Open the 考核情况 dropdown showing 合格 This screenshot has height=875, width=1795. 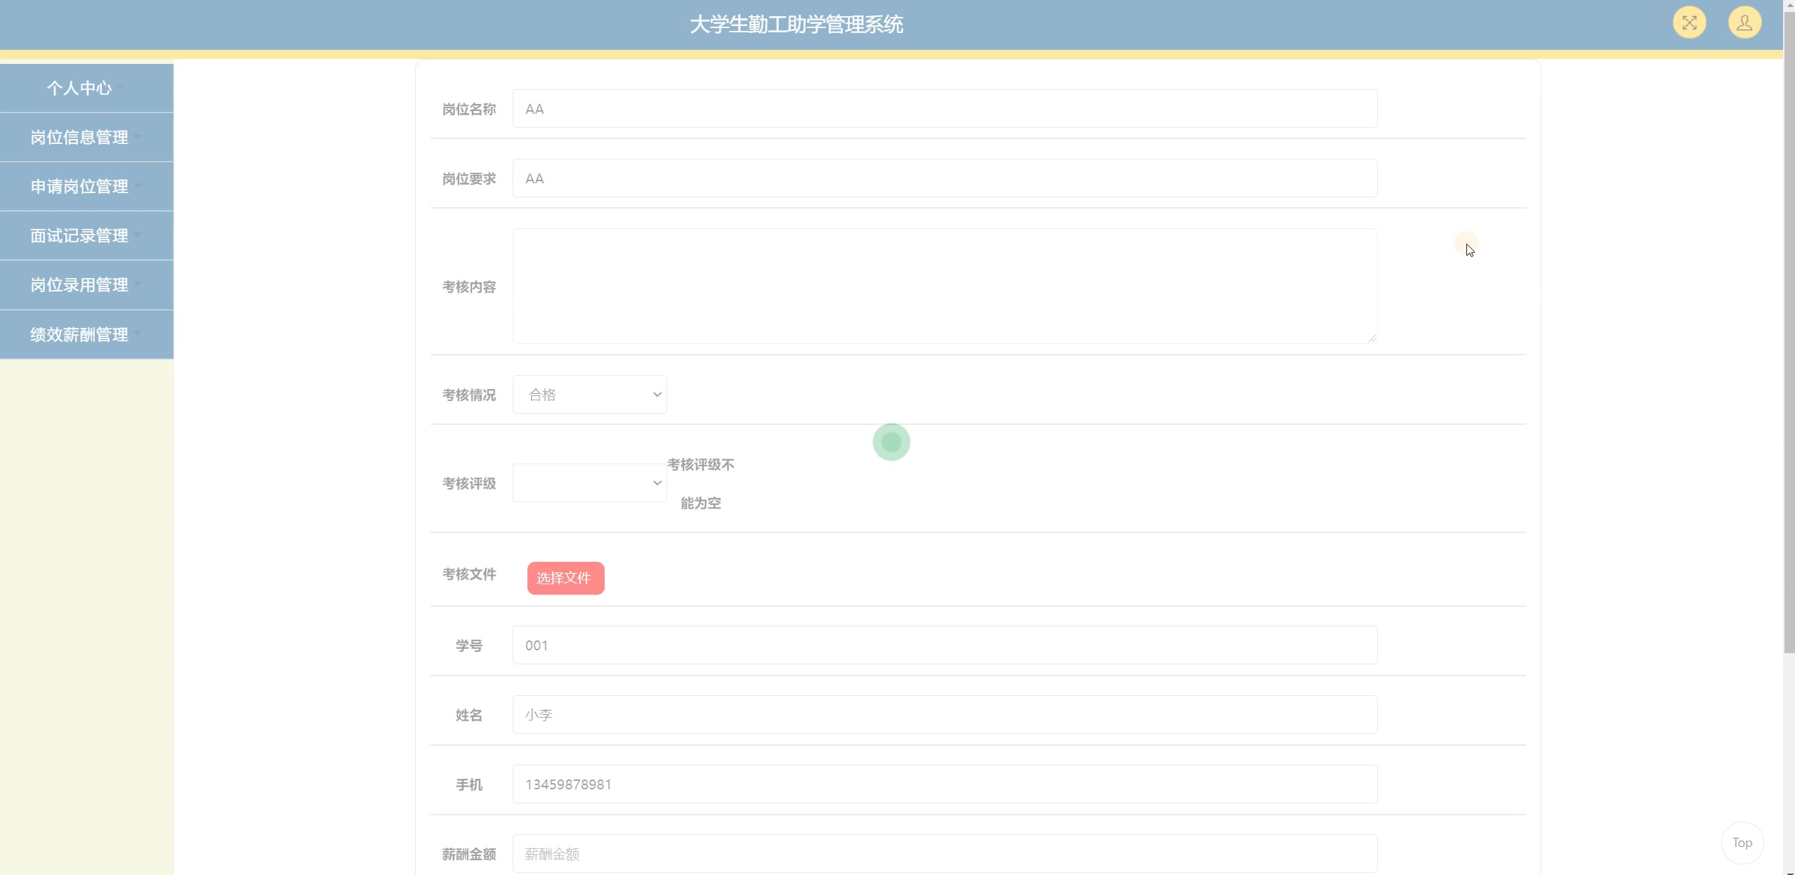pos(589,395)
